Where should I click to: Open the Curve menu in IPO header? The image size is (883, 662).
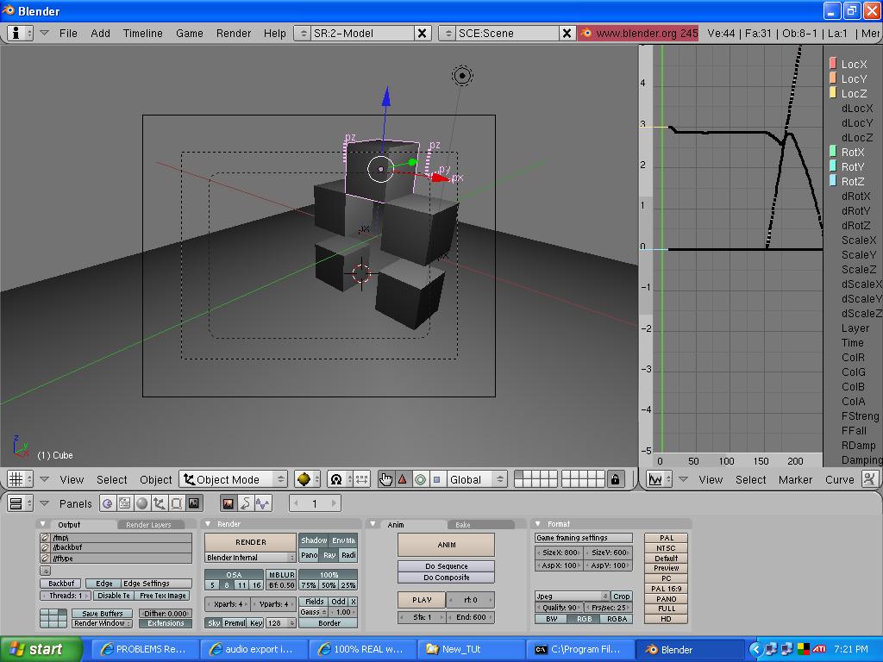pyautogui.click(x=839, y=479)
